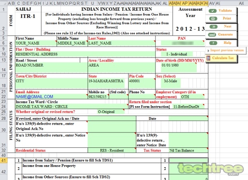Screen dimensions: 248x180
Task: Open Employer Category dropdown showing OTH
Action: [x=192, y=97]
